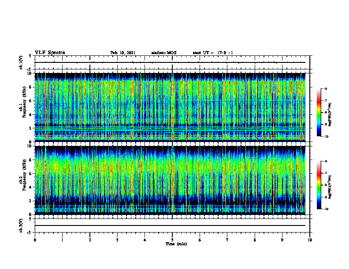Click the ch.1 spectrogram color bar

click(x=319, y=113)
